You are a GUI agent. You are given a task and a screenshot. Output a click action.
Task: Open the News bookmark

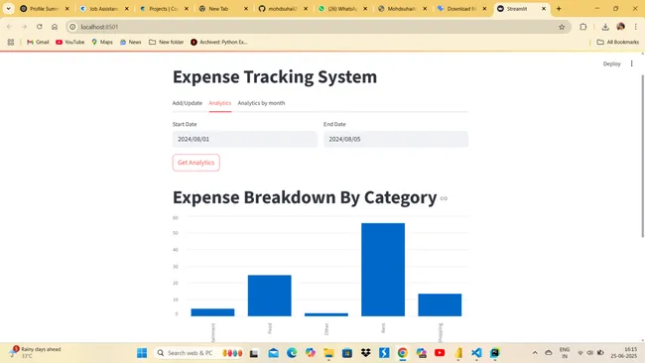pos(130,42)
